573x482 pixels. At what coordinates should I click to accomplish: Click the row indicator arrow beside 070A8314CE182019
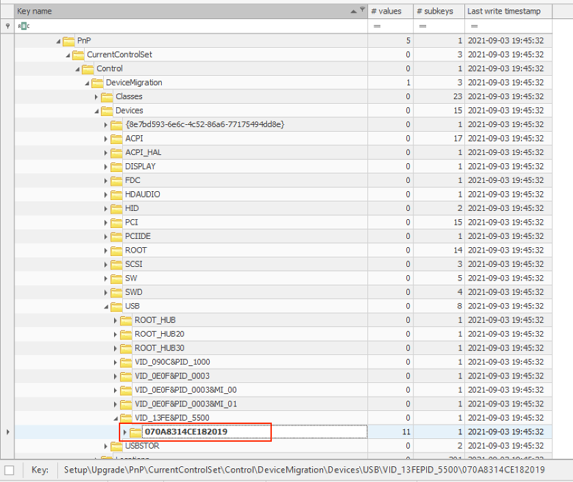(8, 432)
